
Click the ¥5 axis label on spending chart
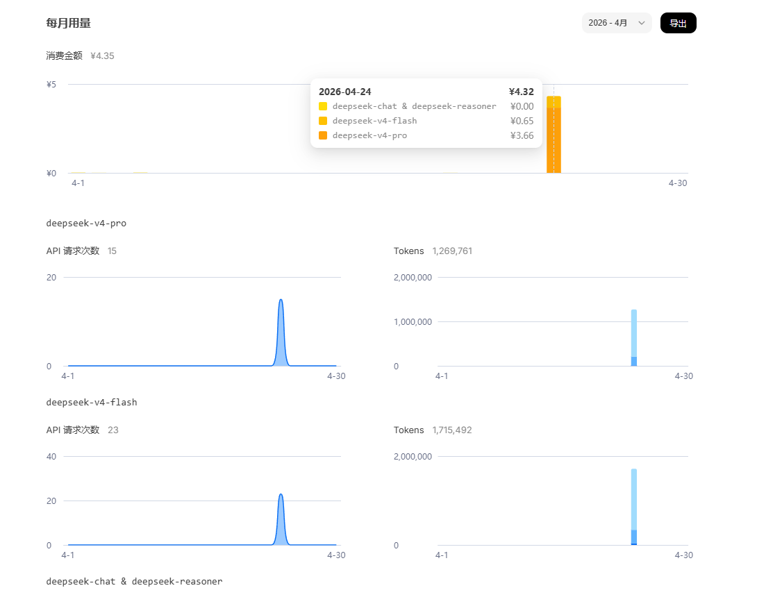[x=51, y=85]
